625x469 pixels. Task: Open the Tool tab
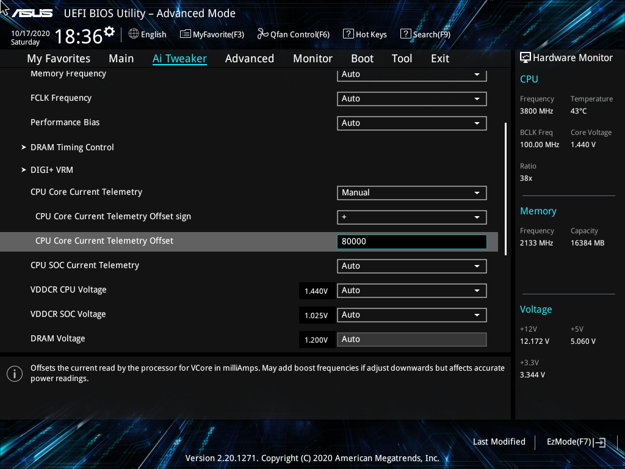pos(402,59)
